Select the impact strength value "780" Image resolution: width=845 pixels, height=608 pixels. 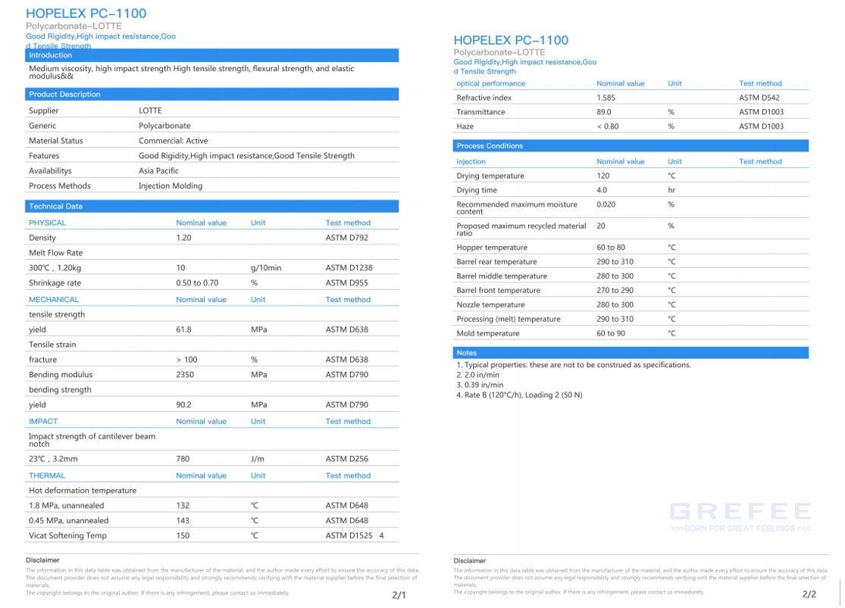[183, 459]
